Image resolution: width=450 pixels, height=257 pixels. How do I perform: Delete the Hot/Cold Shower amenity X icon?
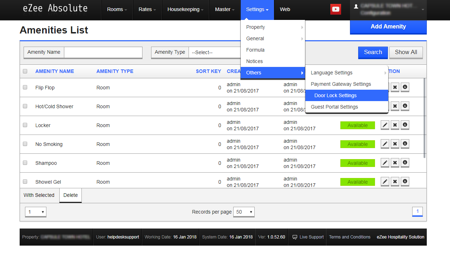(x=395, y=106)
